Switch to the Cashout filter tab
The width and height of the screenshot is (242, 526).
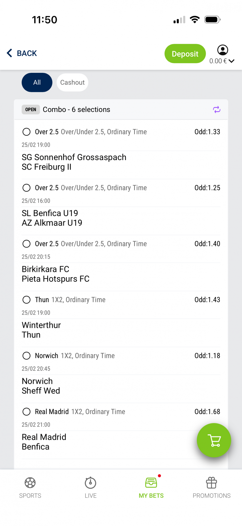click(x=72, y=82)
